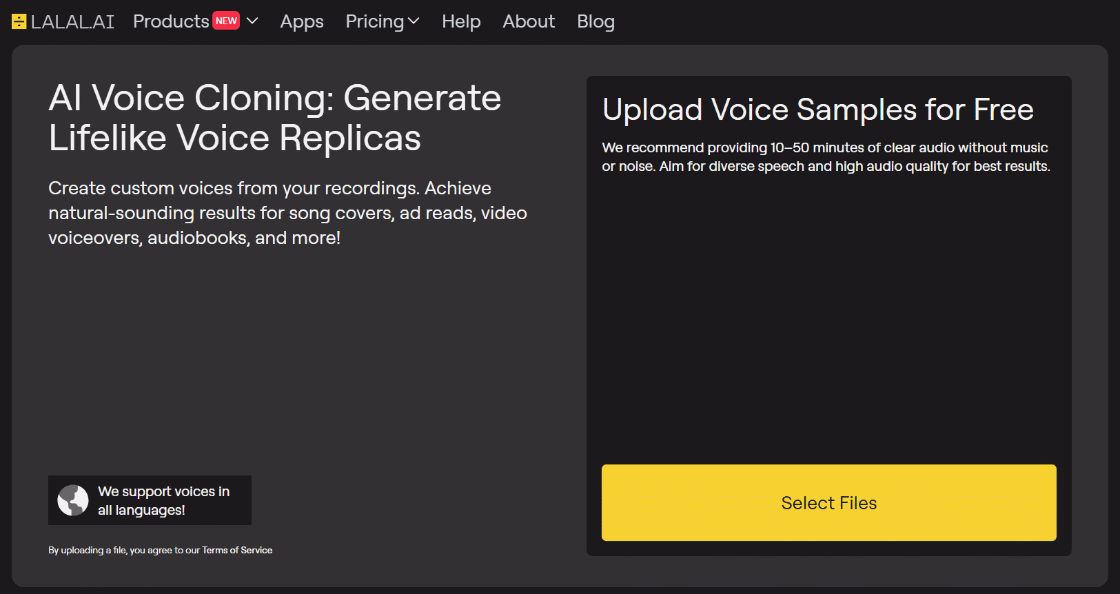Click the 'We support voices in all languages' banner
This screenshot has height=594, width=1120.
150,500
